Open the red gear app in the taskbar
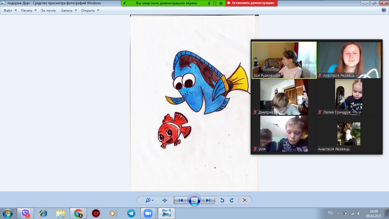Viewport: 389px width, 219px height. tap(96, 213)
